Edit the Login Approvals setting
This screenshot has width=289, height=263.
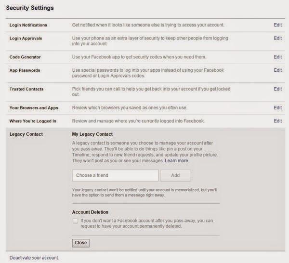coord(277,38)
